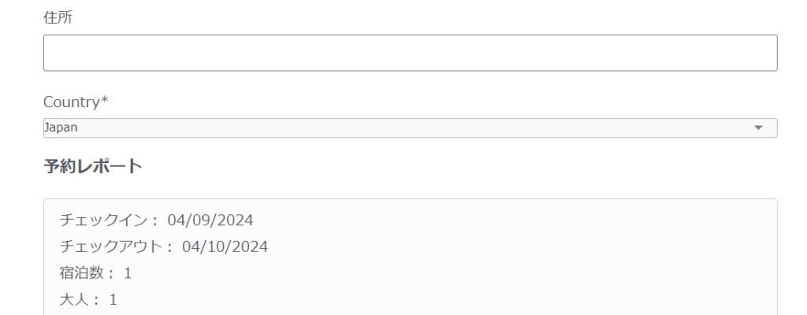This screenshot has width=807, height=315.
Task: Click year 2024 in the check-in date
Action: click(236, 220)
